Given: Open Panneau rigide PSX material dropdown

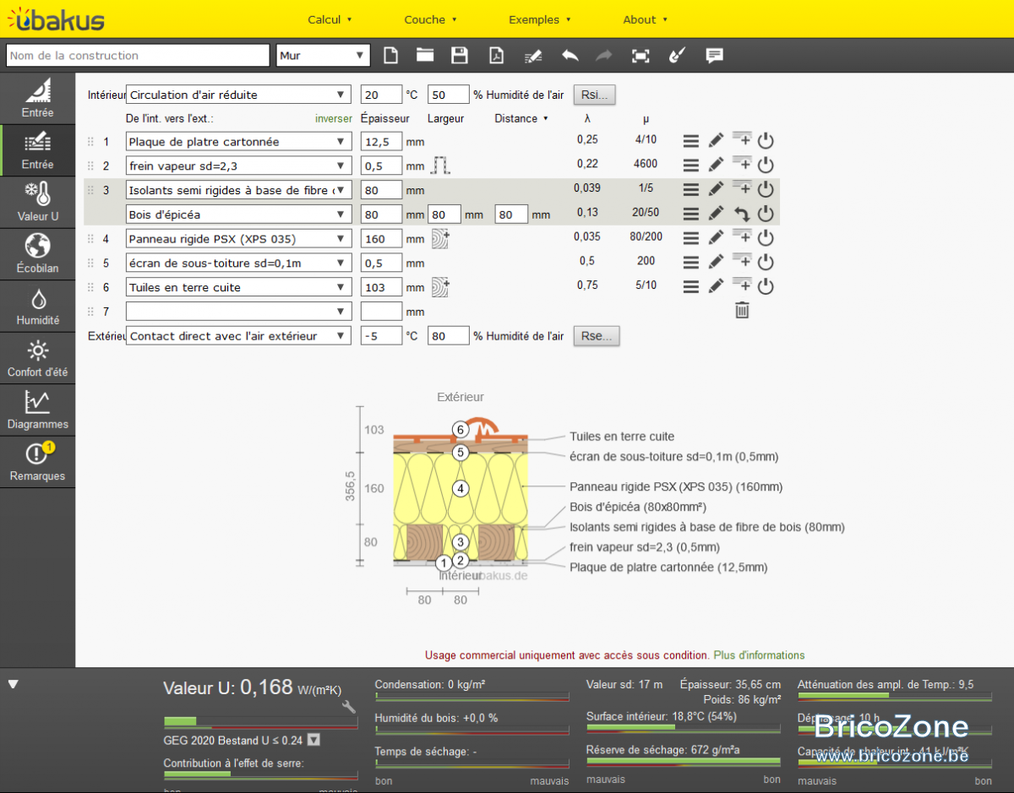Looking at the screenshot, I should (x=238, y=239).
